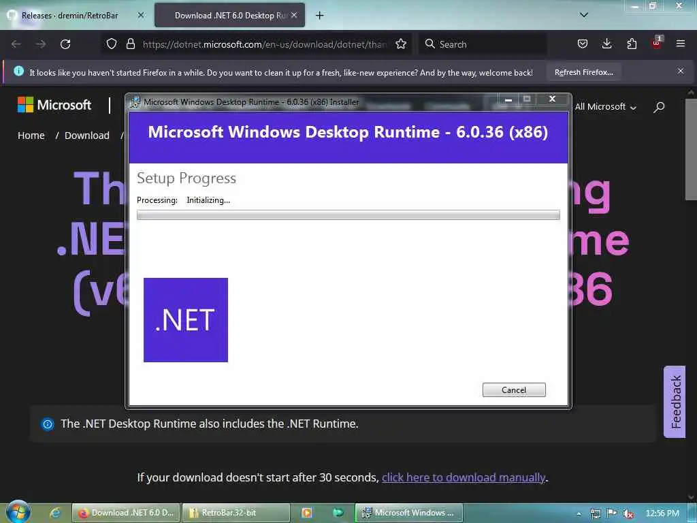
Task: Go to Home breadcrumb link
Action: [x=31, y=136]
